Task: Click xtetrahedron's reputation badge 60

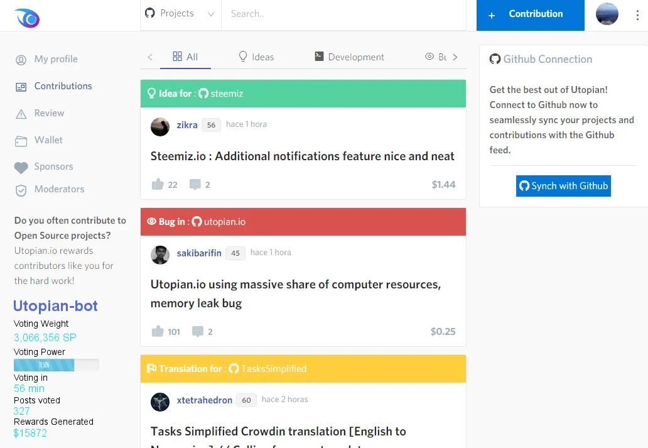Action: (x=246, y=400)
